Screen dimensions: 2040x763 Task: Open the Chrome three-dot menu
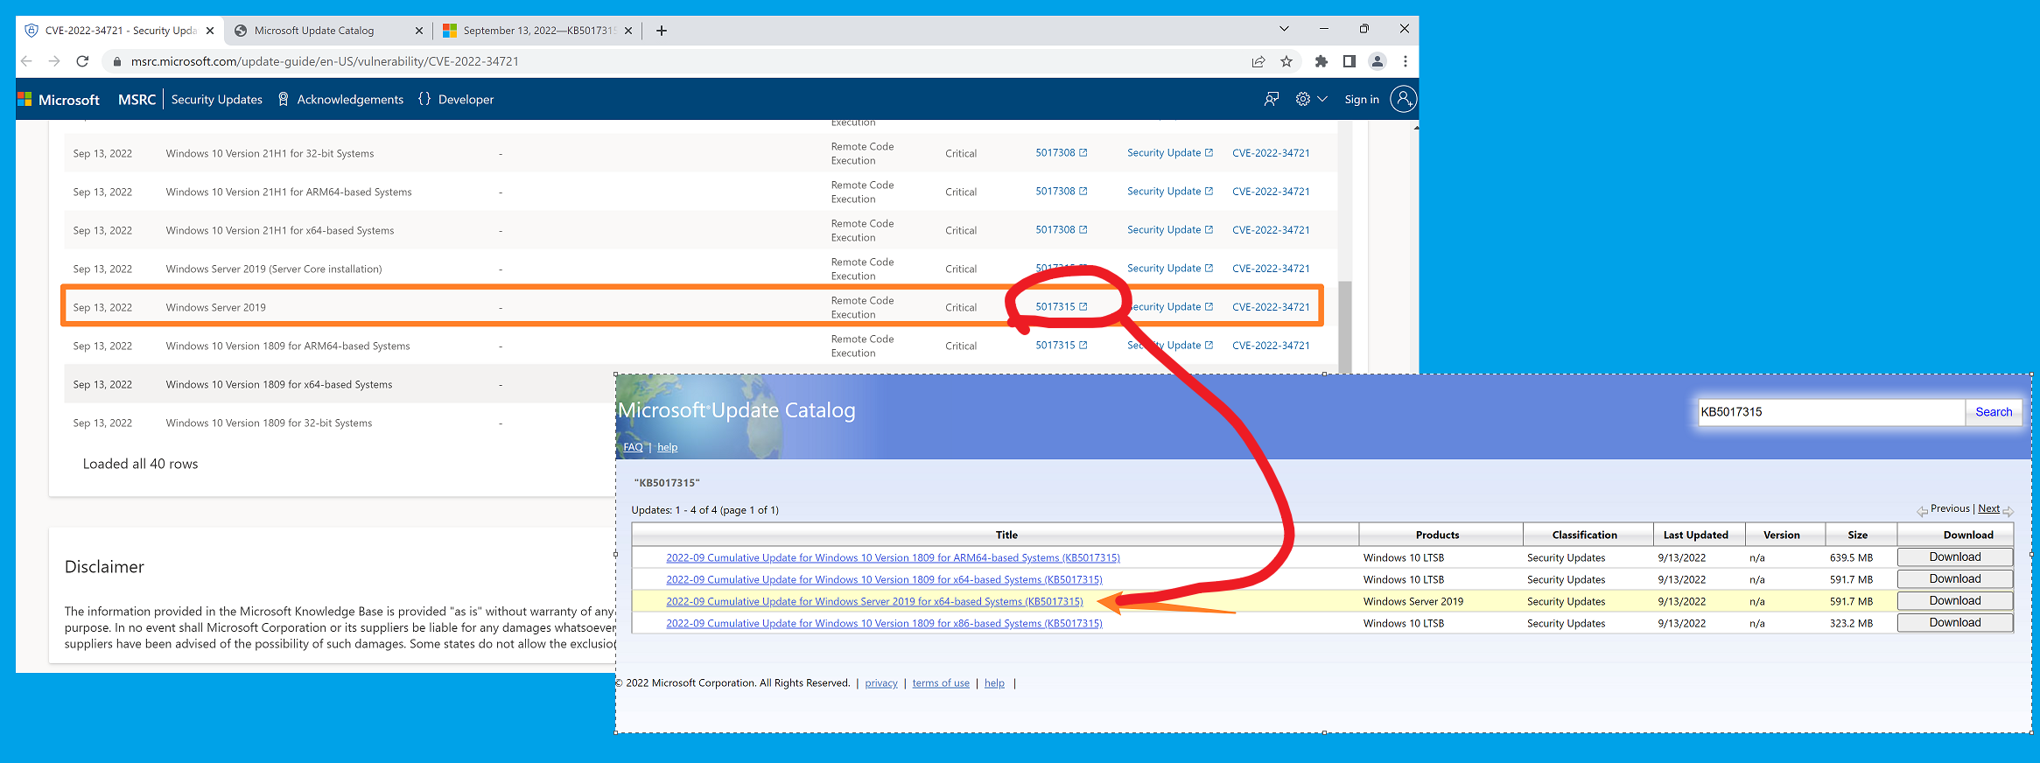coord(1405,61)
